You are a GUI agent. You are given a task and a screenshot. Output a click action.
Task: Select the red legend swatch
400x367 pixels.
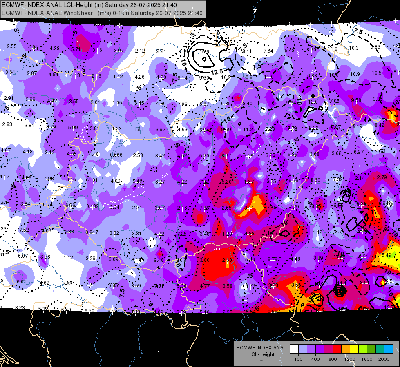337,349
